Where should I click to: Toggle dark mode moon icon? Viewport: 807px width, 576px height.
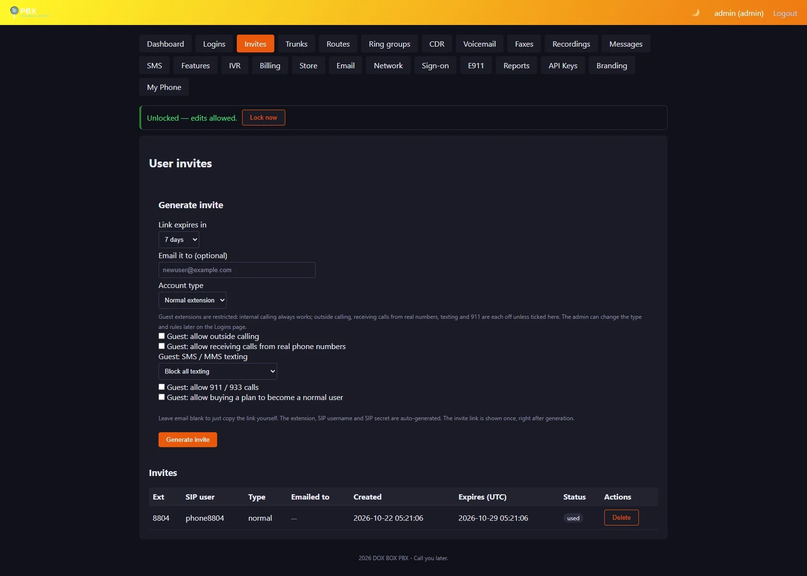695,13
